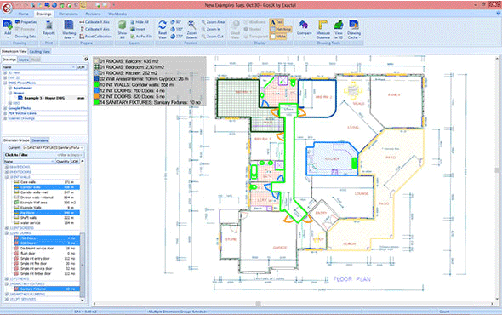
Task: Click Reset Calibration
Action: (x=96, y=37)
